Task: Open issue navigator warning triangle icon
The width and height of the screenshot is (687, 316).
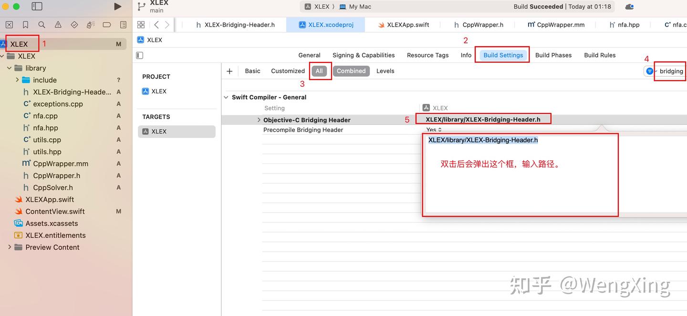Action: pos(58,25)
